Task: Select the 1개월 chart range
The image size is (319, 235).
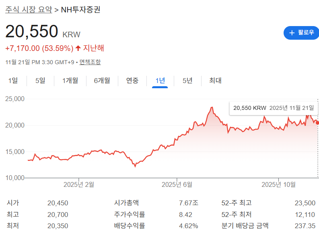Action: [70, 81]
